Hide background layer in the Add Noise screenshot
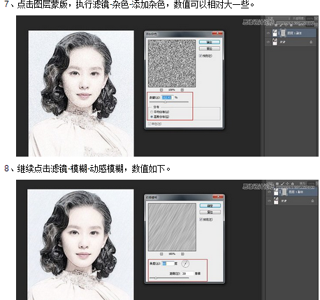 [x=268, y=42]
